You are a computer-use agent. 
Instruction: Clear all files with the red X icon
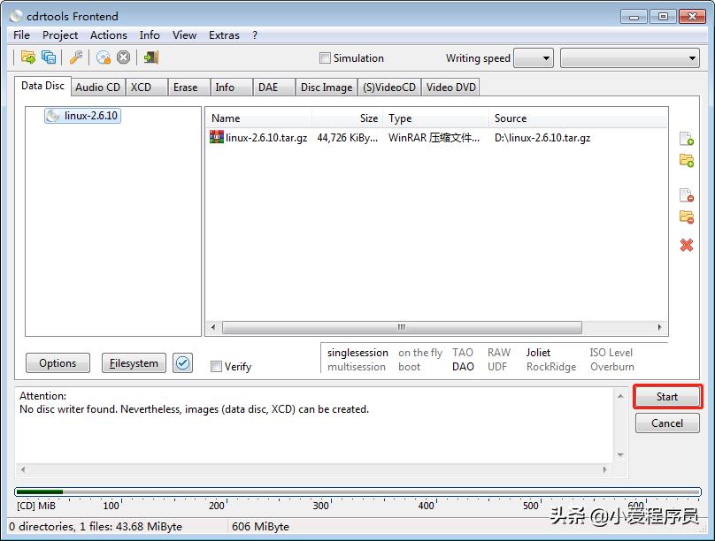pyautogui.click(x=686, y=246)
